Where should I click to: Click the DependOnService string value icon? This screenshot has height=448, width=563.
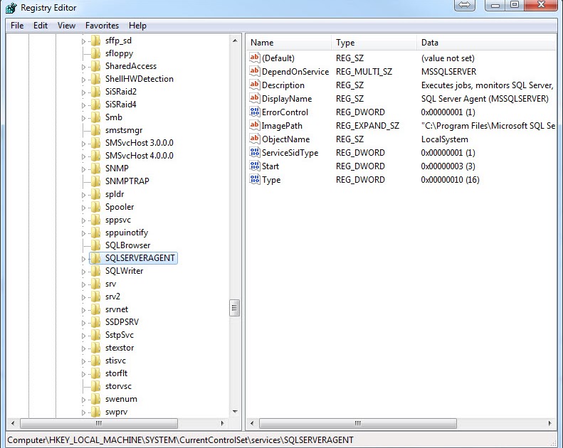click(x=255, y=71)
